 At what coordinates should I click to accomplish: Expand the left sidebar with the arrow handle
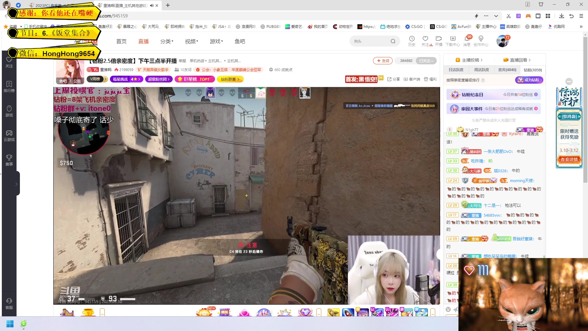tap(17, 184)
